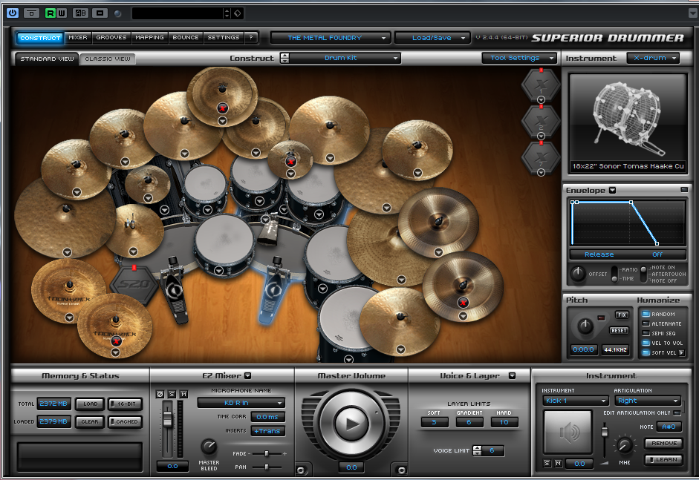The width and height of the screenshot is (699, 480).
Task: Click the red X on right china cymbal
Action: click(x=463, y=303)
